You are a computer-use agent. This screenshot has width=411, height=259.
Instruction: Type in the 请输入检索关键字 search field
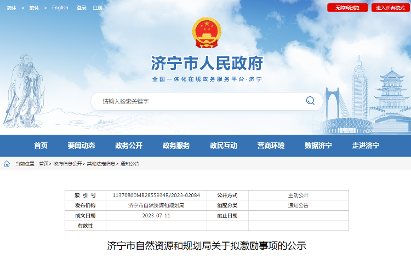point(197,101)
